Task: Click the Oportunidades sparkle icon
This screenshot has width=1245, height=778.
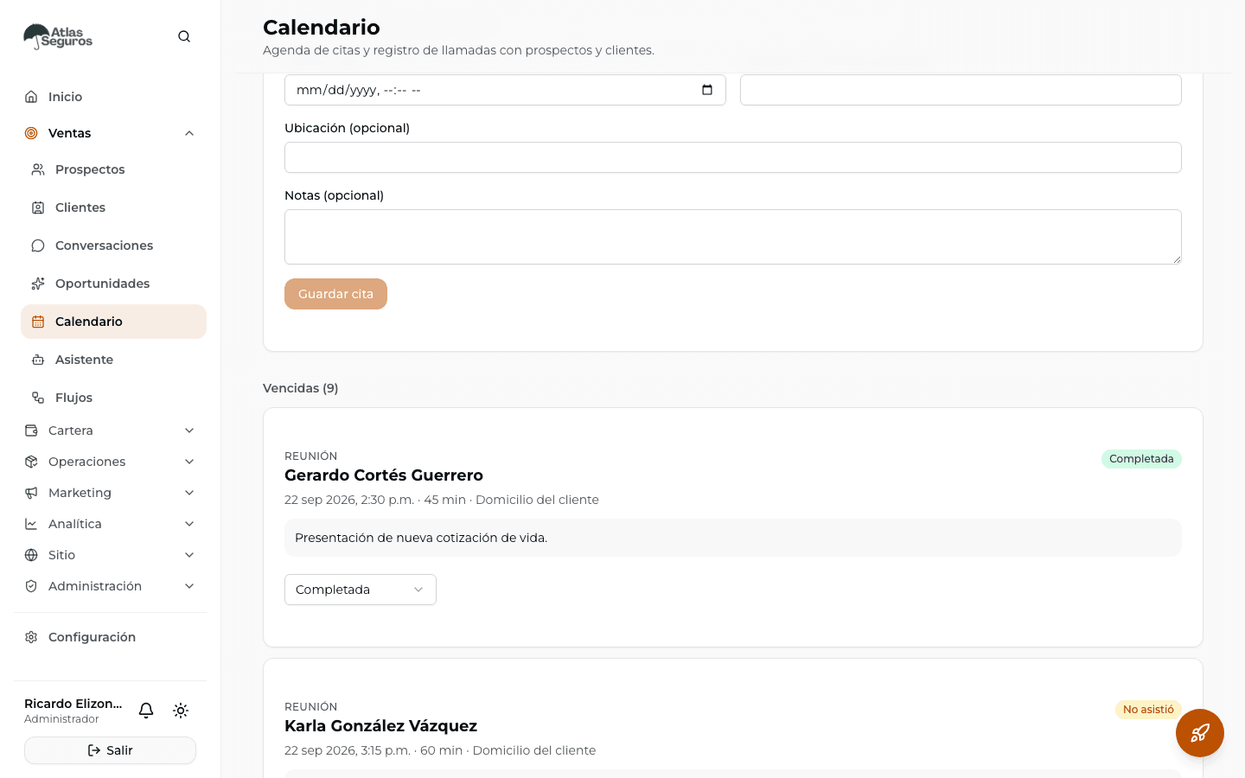Action: [38, 284]
